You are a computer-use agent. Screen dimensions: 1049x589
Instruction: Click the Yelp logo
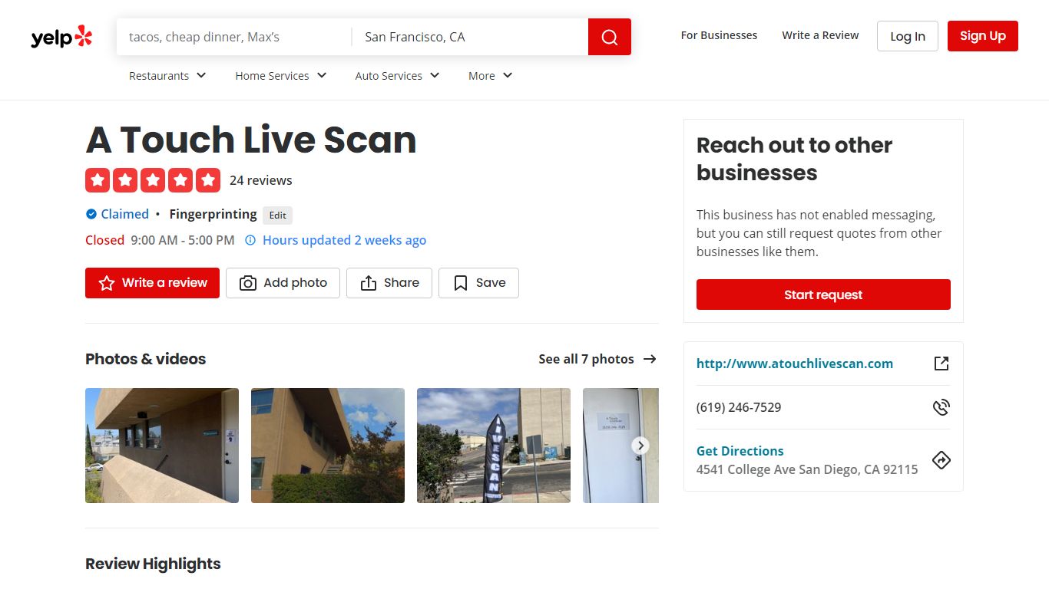tap(61, 37)
